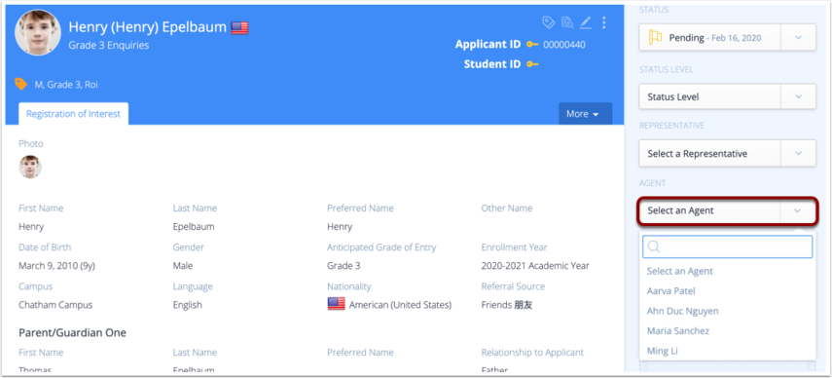Click the 'Parent/Guardian One' section heading
Screen dimensions: 832x378
pyautogui.click(x=72, y=333)
